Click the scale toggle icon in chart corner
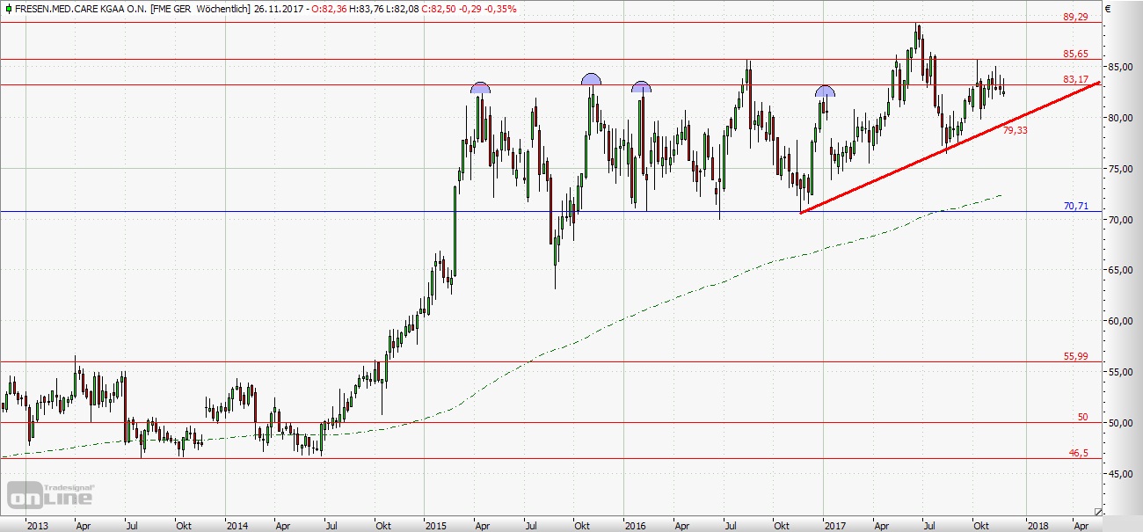Screen dimensions: 1143x532 point(1098,511)
